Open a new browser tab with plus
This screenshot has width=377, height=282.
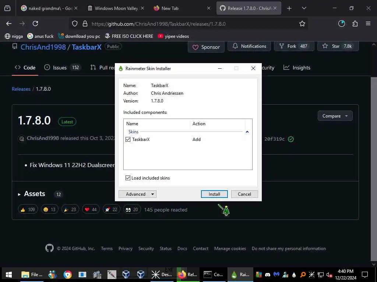[x=289, y=8]
